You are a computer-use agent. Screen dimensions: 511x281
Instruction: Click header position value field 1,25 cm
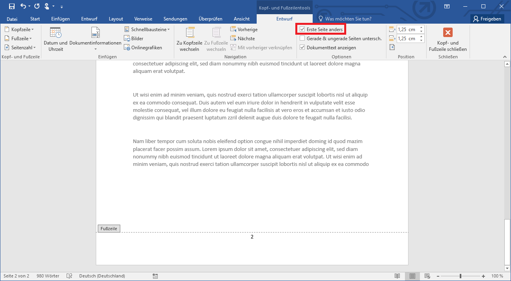click(x=407, y=30)
